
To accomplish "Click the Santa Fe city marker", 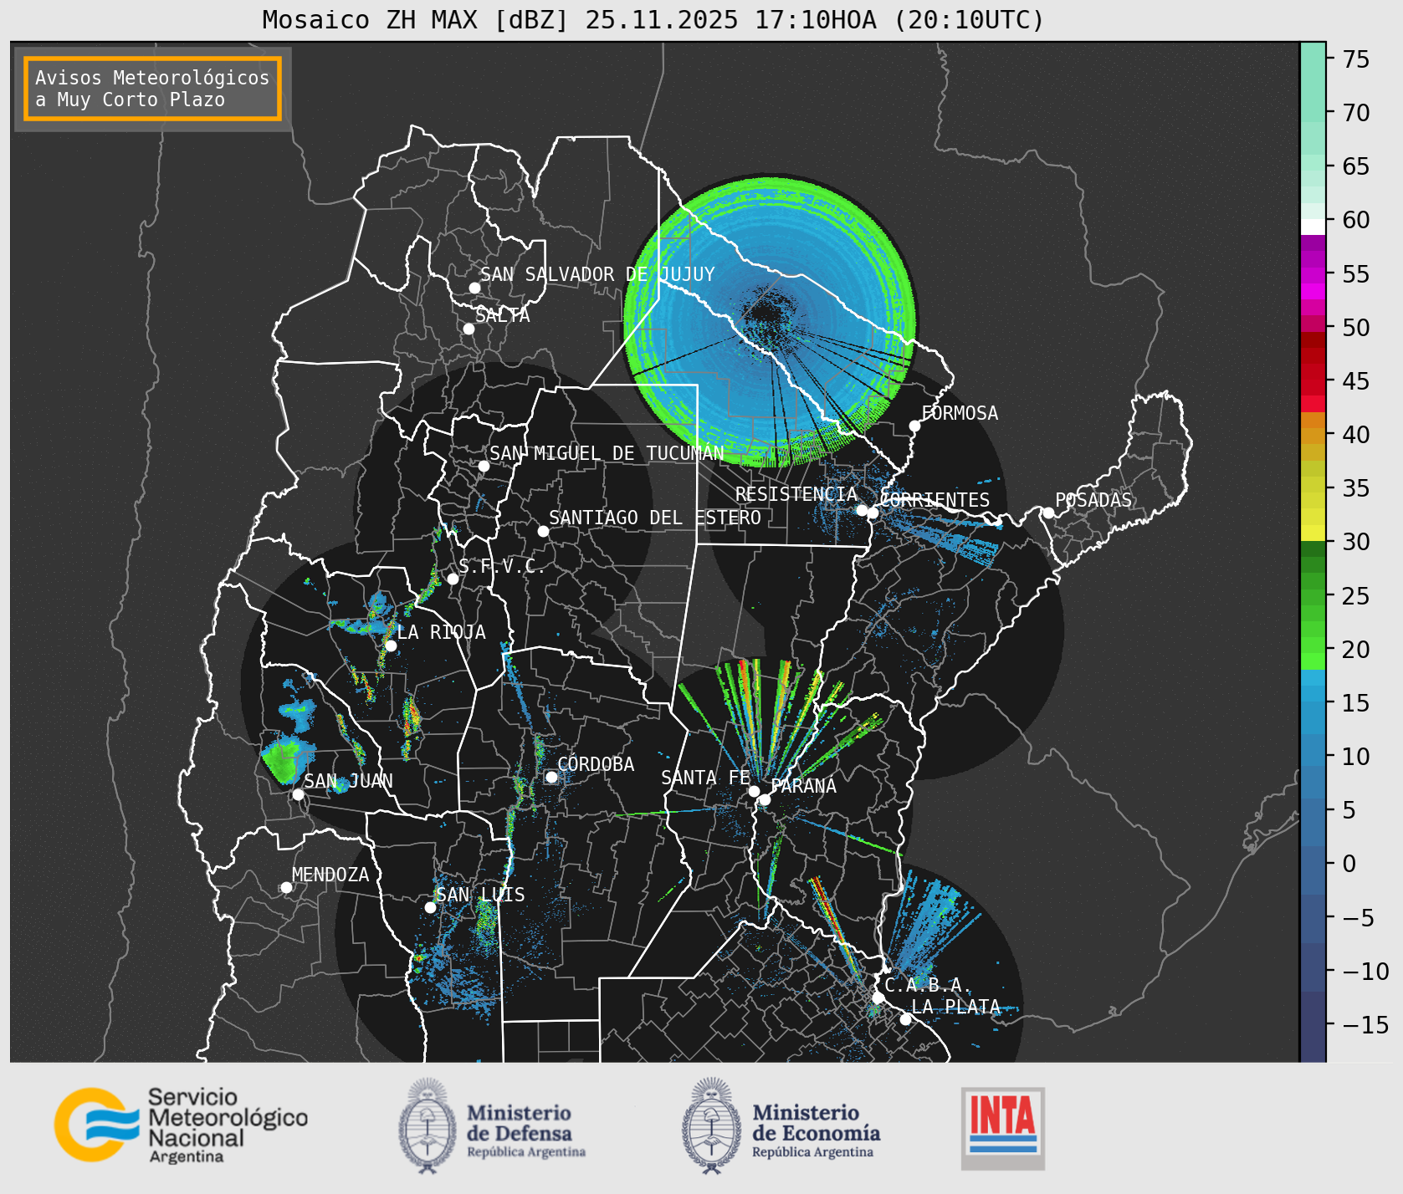I will (754, 791).
